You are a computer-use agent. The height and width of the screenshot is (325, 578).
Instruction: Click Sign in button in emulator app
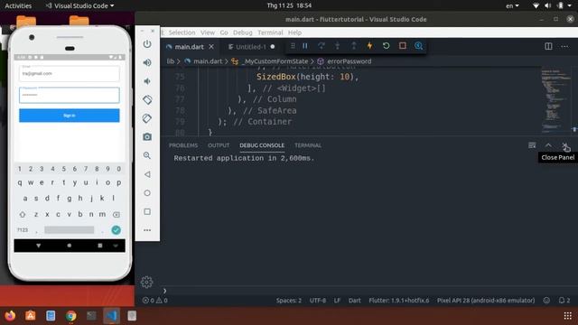tap(70, 116)
